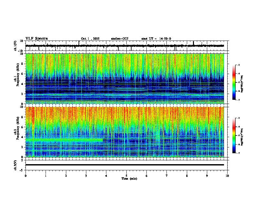
Task: Click the ch.3 flat black voltage trace
Action: tap(125, 165)
